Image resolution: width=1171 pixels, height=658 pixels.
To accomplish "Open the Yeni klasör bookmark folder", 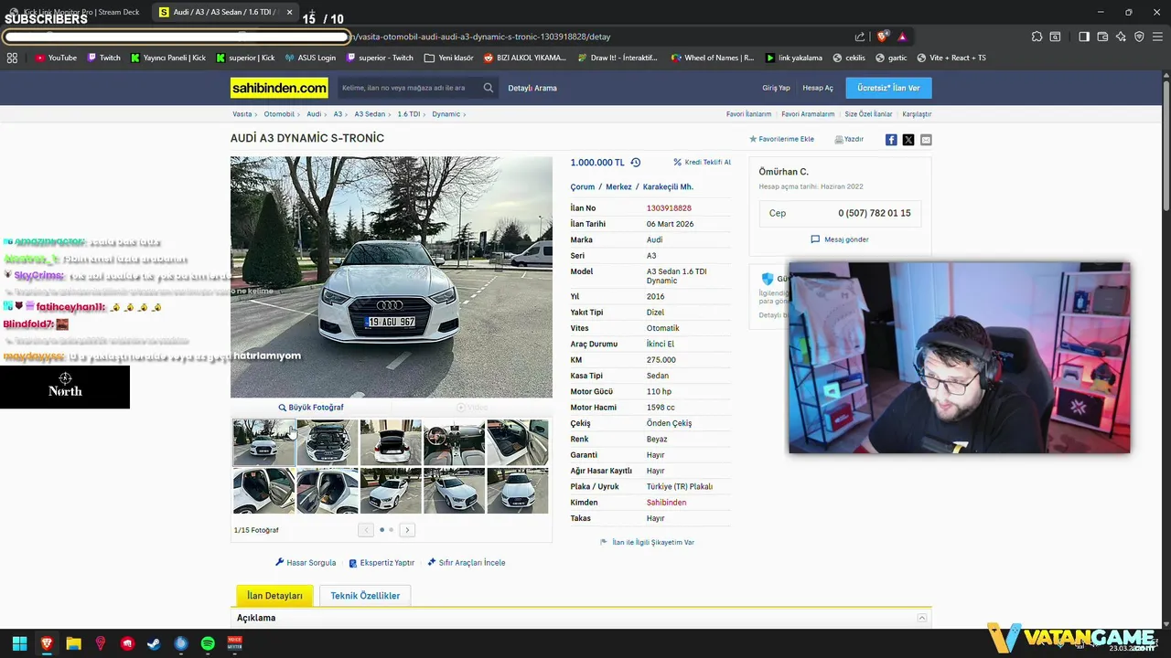I will [449, 58].
